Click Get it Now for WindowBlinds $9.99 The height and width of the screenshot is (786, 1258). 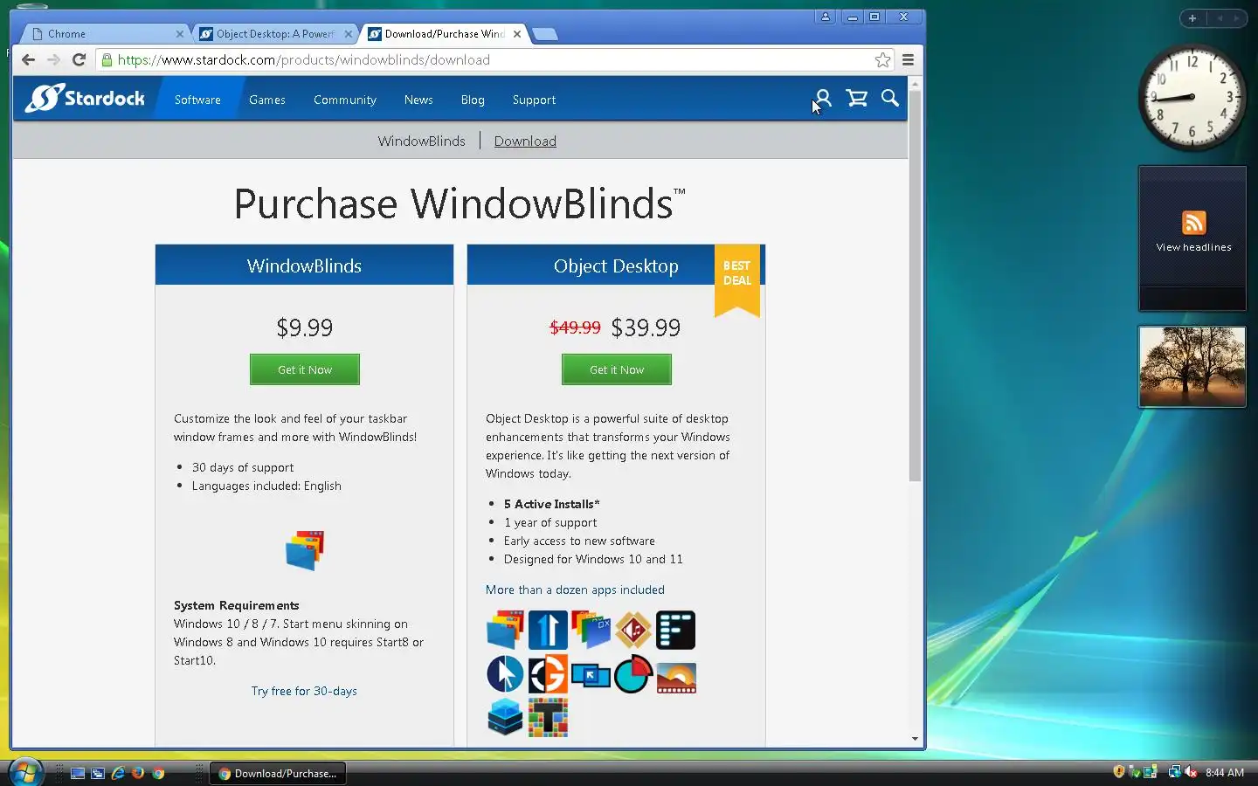pyautogui.click(x=305, y=369)
